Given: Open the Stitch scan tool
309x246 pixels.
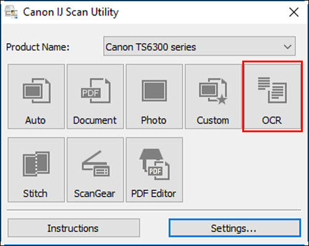Looking at the screenshot, I should tap(36, 170).
